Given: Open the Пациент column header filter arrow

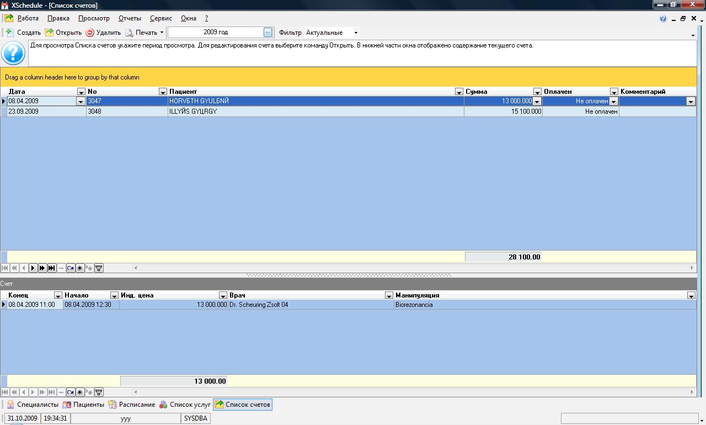Looking at the screenshot, I should pos(459,92).
